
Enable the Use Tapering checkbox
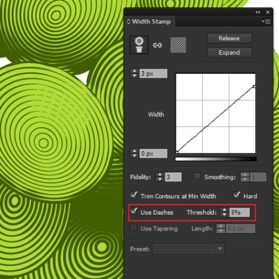[133, 228]
